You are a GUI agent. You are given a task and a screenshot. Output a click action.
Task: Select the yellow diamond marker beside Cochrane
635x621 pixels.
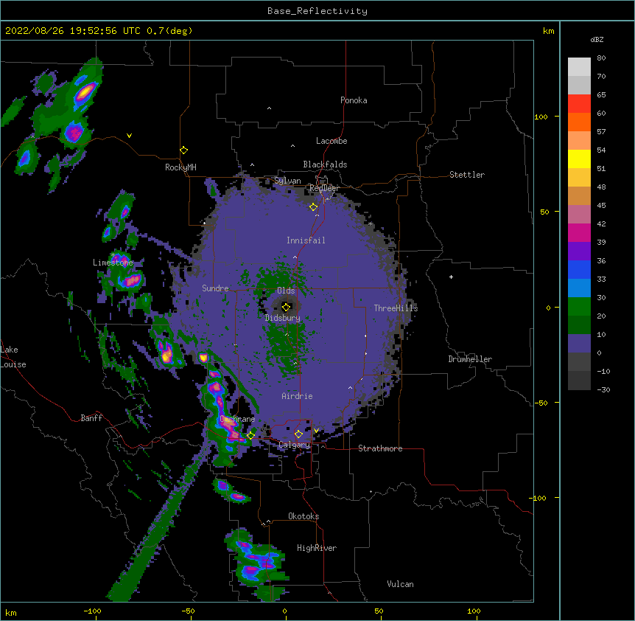point(250,435)
